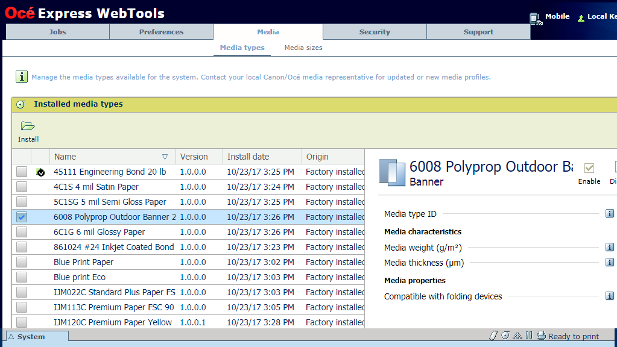
Task: Click the printer icon next to Ready to print
Action: 542,335
